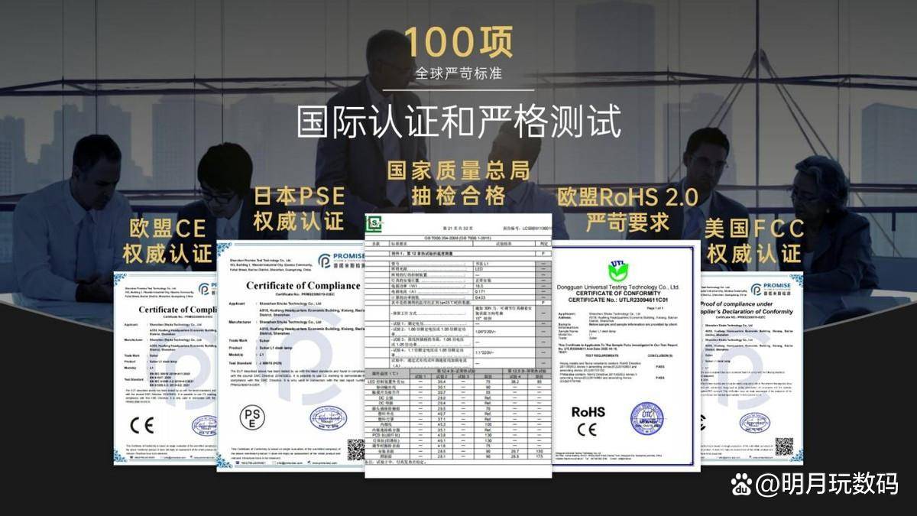Click the QR code on the PSE certificate
The image size is (917, 516).
pyautogui.click(x=356, y=449)
